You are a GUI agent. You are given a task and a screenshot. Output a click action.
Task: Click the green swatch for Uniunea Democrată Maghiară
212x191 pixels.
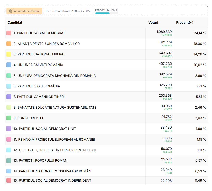(x=9, y=76)
